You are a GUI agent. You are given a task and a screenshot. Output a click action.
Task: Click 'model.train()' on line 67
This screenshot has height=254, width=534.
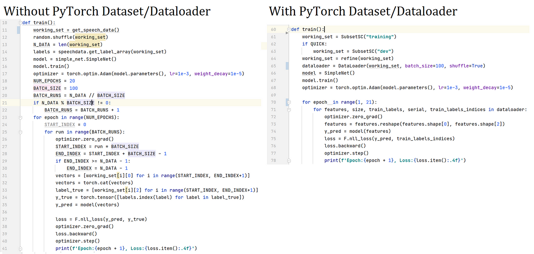tap(320, 80)
